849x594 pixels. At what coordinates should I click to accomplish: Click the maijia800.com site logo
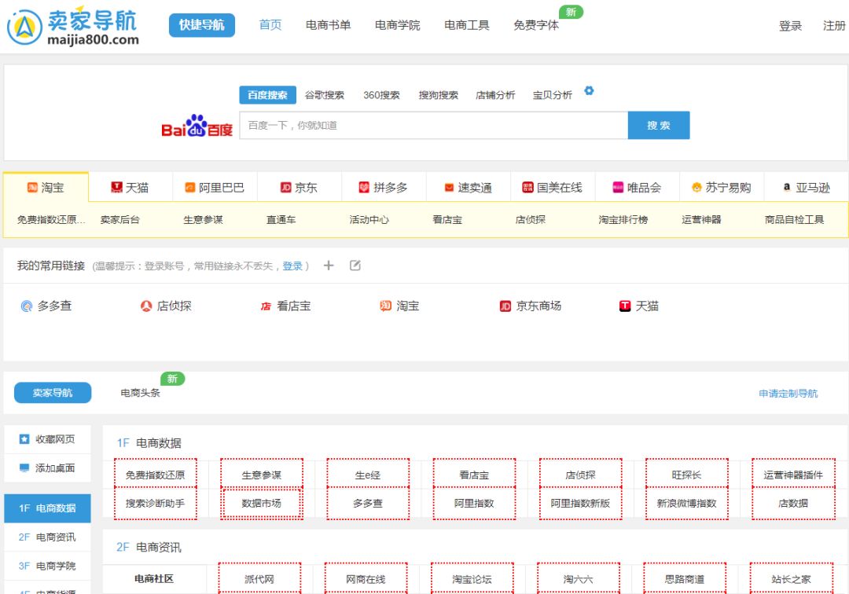click(73, 26)
